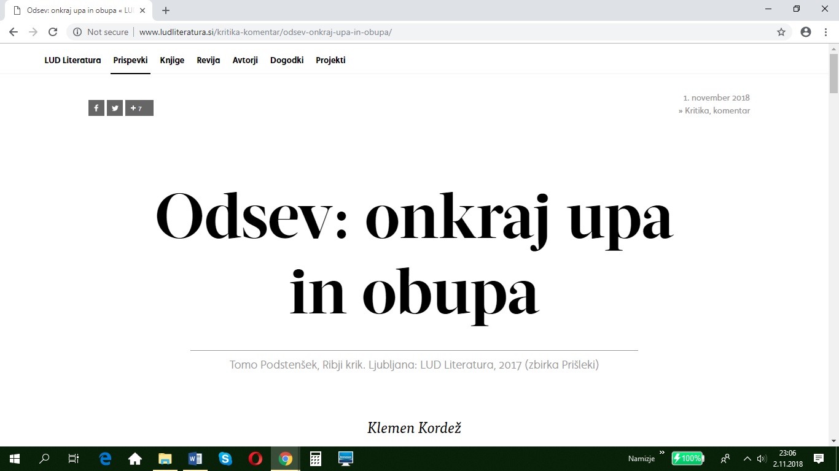Open the Kritika, komentar category link
The width and height of the screenshot is (839, 471).
[717, 111]
